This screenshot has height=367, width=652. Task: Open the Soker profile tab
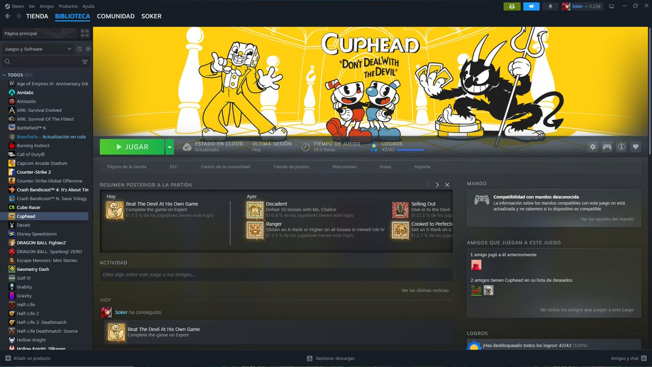[x=151, y=16]
